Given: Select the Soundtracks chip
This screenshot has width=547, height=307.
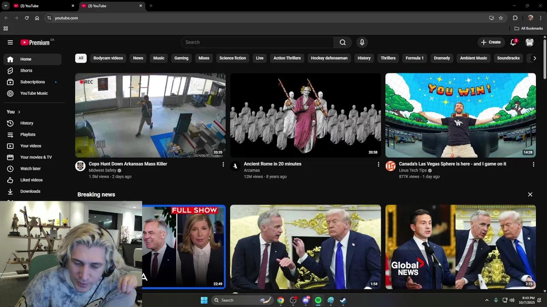Looking at the screenshot, I should (509, 58).
